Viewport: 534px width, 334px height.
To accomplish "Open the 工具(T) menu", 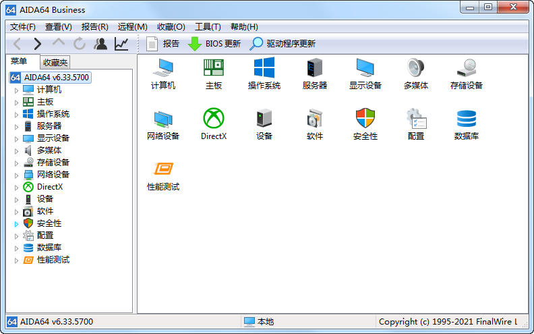I will pos(208,27).
